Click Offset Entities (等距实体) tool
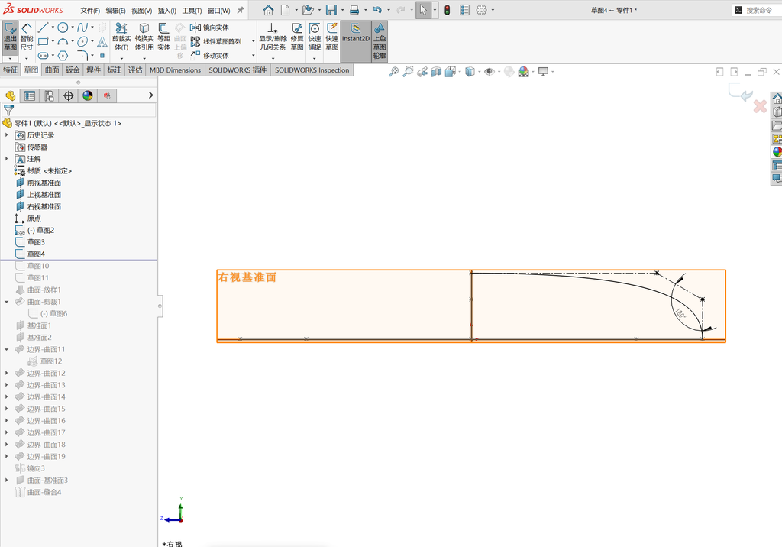This screenshot has height=547, width=782. [163, 37]
